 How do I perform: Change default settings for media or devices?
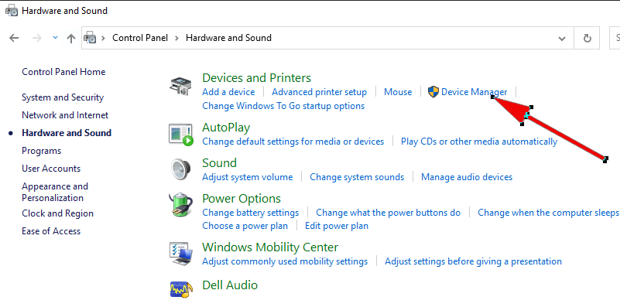[x=293, y=142]
